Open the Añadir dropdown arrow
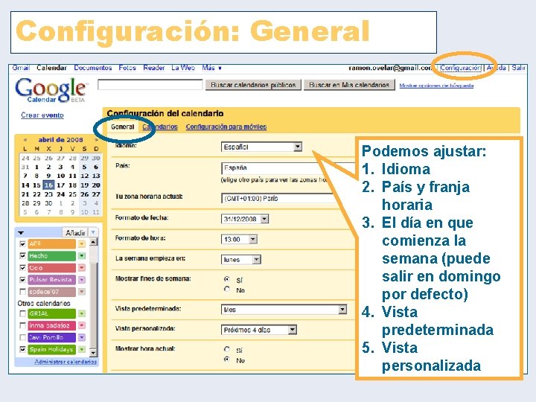This screenshot has height=402, width=536. coord(93,232)
